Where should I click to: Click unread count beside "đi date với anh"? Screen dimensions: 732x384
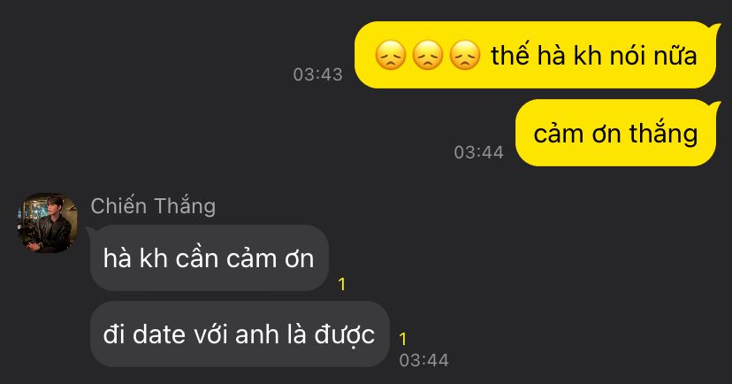point(403,339)
